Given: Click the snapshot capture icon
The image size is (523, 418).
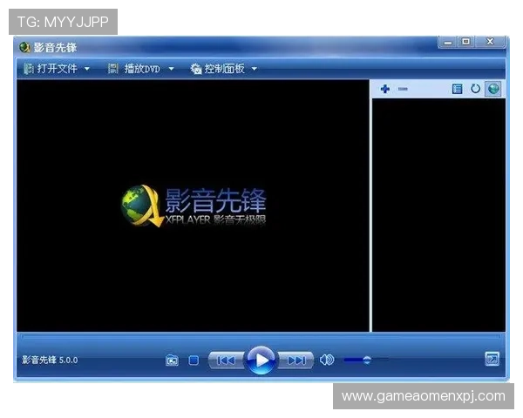Looking at the screenshot, I should (x=172, y=361).
